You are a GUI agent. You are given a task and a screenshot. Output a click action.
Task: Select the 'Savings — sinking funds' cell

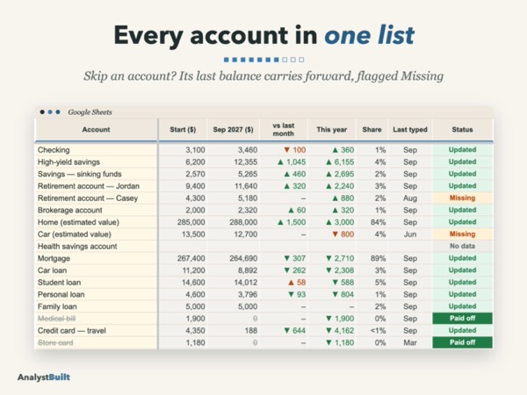click(x=96, y=174)
